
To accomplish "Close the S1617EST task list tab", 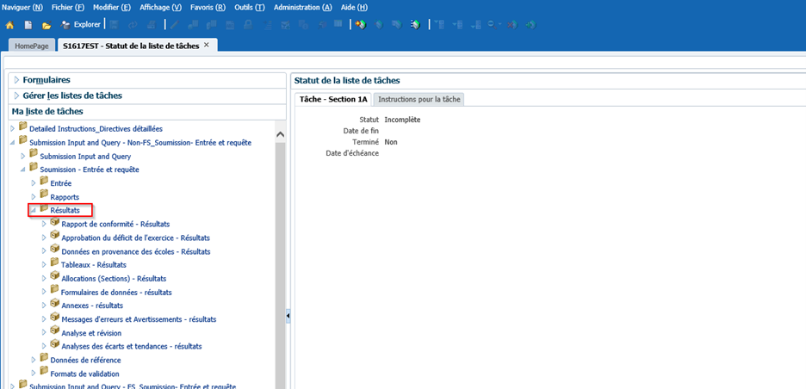I will (x=207, y=45).
